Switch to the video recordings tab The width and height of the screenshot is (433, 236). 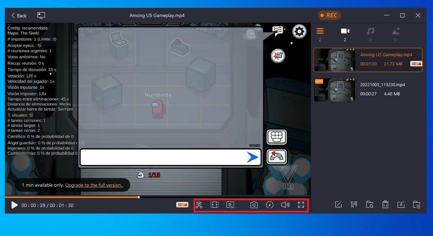[345, 34]
